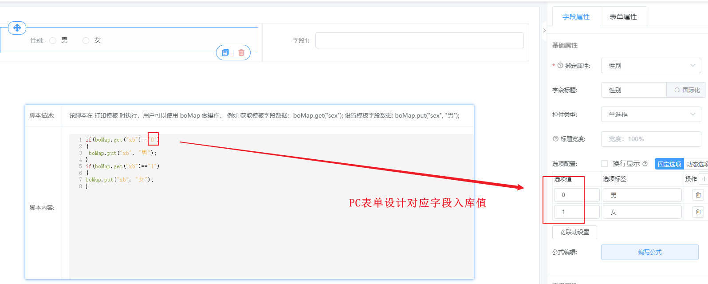Select the 男 radio button
The image size is (708, 284).
coord(53,40)
